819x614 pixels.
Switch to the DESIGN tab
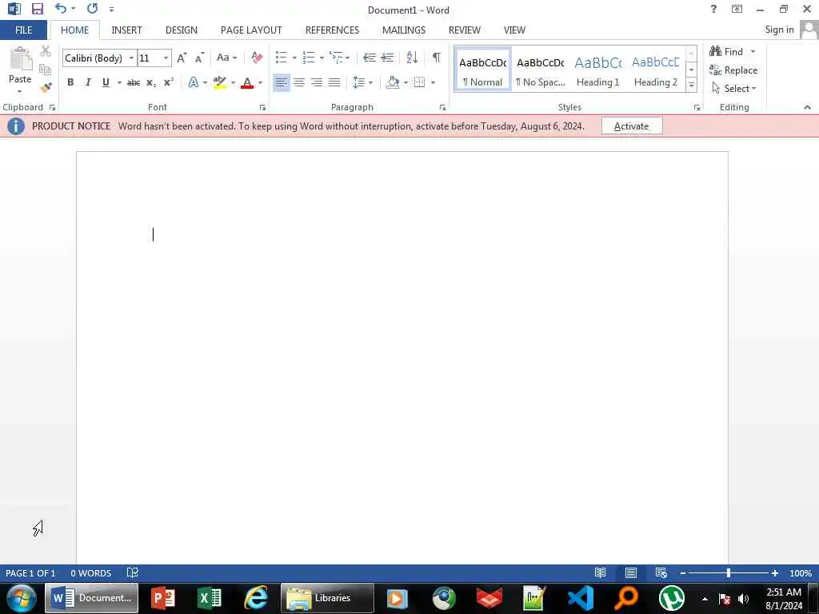(x=182, y=30)
